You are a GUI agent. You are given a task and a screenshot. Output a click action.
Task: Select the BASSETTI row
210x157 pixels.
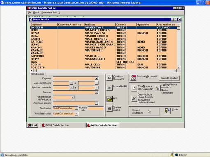[103, 27]
